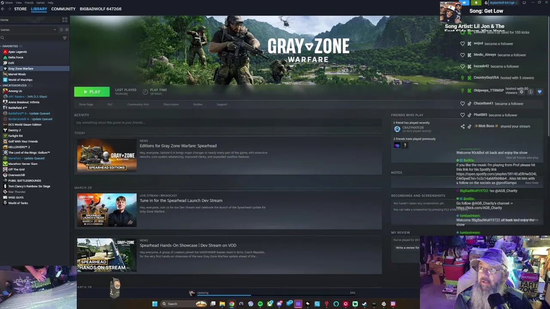Screen dimensions: 550x309
Task: Open Editions for Gray Zone Warfare: Spearhead thumbnail
Action: (x=107, y=155)
